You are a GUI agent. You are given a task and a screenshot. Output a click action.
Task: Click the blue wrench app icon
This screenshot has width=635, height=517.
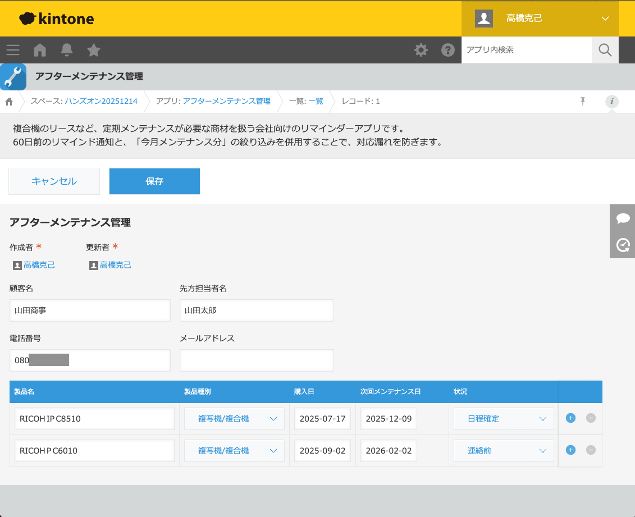point(13,77)
